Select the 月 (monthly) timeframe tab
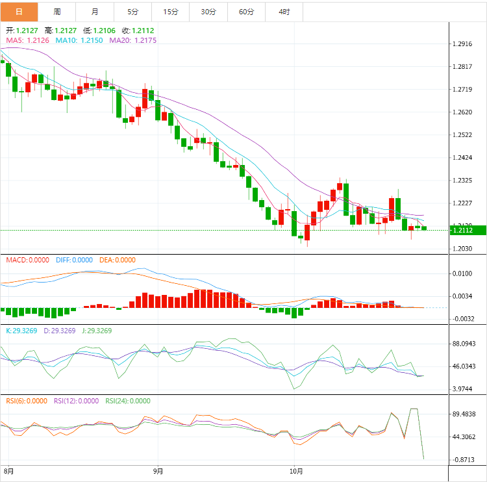 95,12
